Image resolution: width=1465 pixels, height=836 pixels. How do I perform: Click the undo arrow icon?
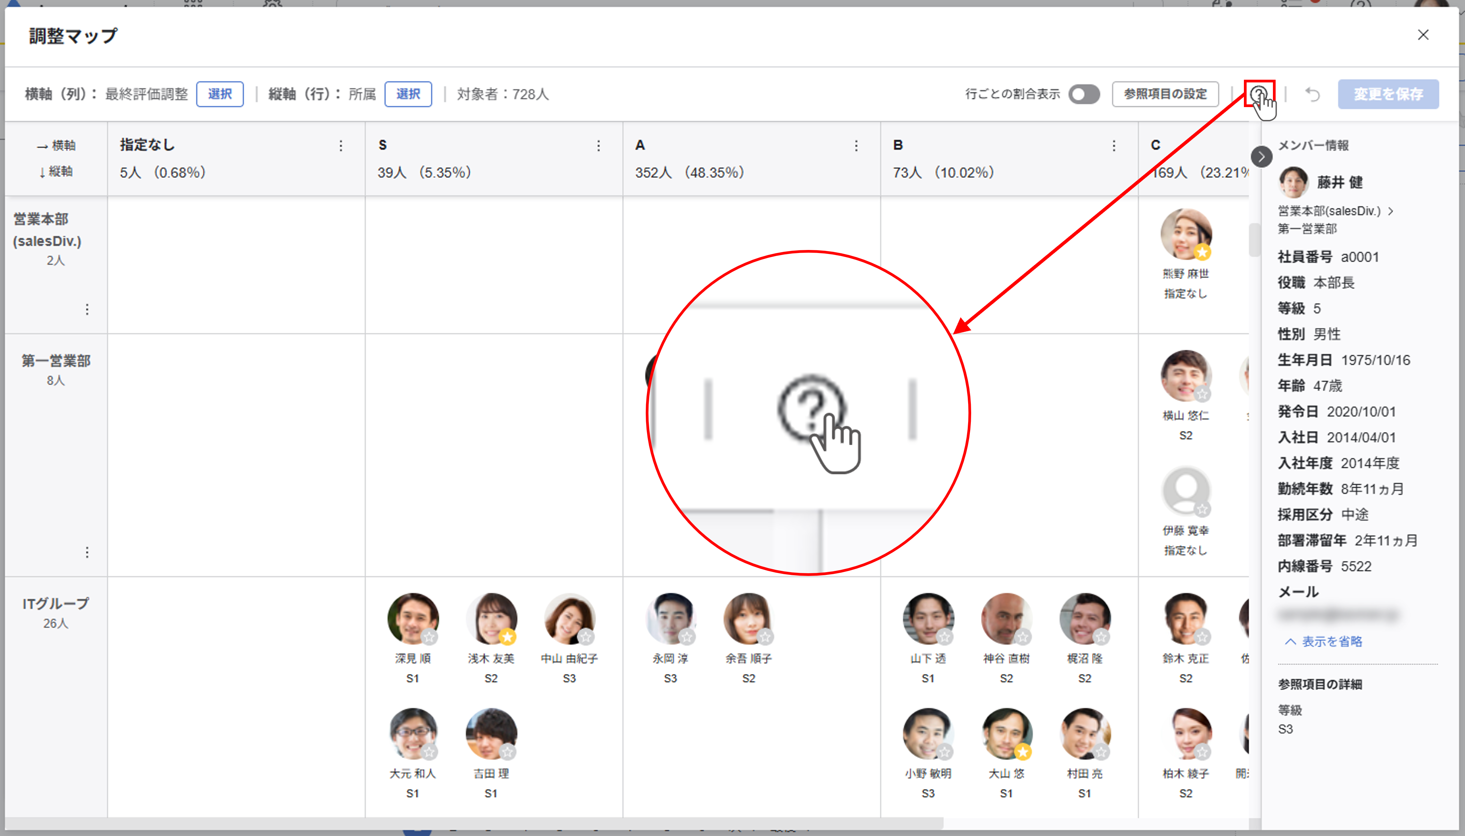click(x=1312, y=94)
